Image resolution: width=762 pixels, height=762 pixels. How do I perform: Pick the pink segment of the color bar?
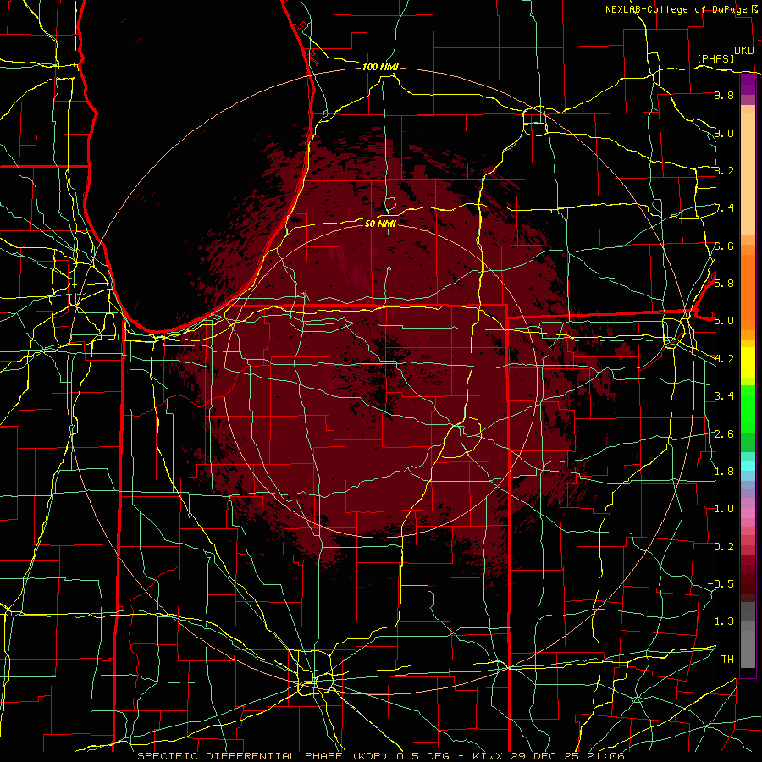748,513
